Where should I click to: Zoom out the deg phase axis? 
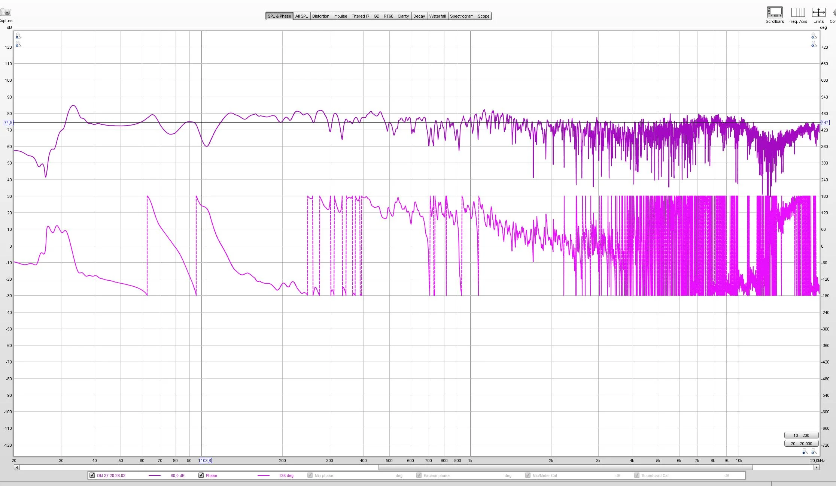(814, 45)
